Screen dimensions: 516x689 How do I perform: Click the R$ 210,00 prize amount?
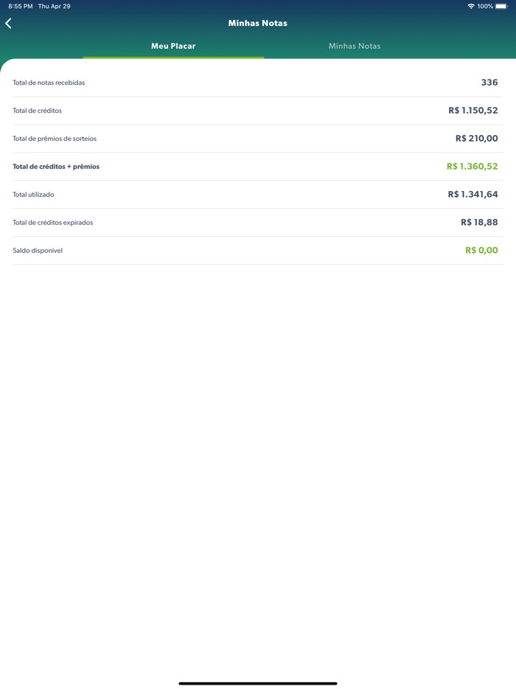477,139
